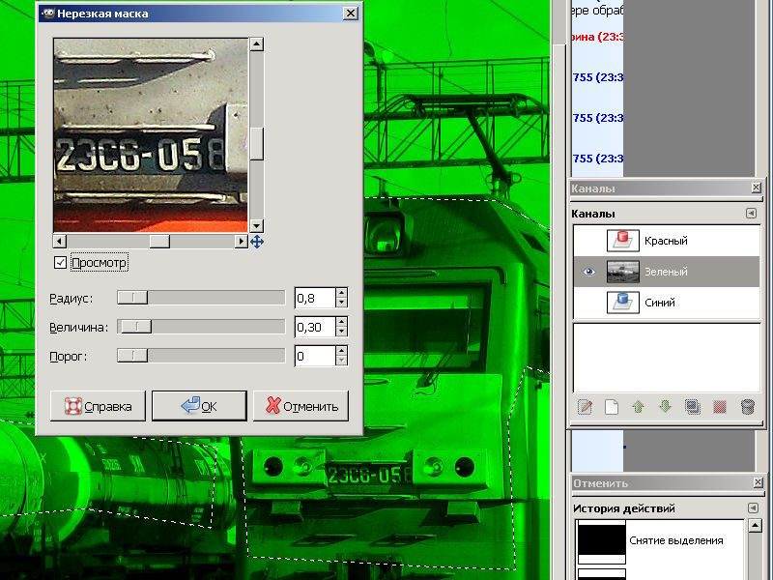The image size is (773, 580).
Task: Lower channel using green down arrow
Action: click(665, 407)
